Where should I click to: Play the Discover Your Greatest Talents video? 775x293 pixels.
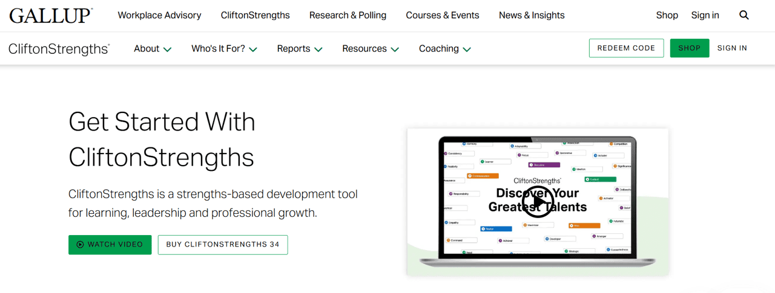538,201
